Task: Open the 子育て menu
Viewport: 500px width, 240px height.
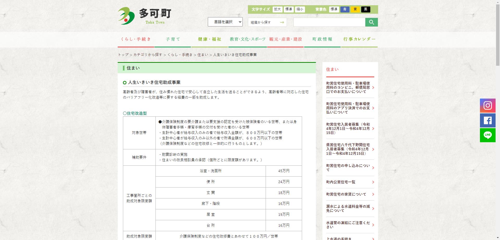Action: tap(173, 39)
